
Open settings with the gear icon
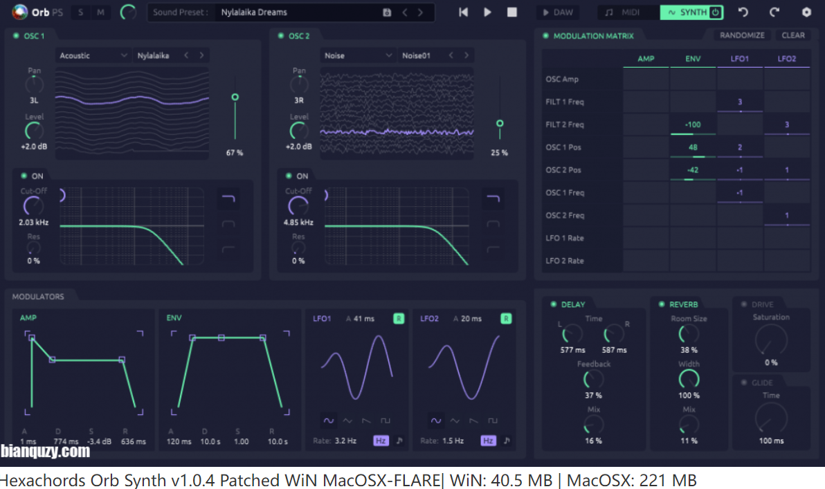(806, 12)
